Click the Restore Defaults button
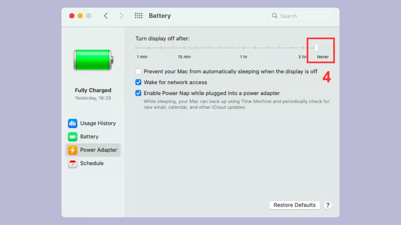Image resolution: width=401 pixels, height=225 pixels. (294, 205)
